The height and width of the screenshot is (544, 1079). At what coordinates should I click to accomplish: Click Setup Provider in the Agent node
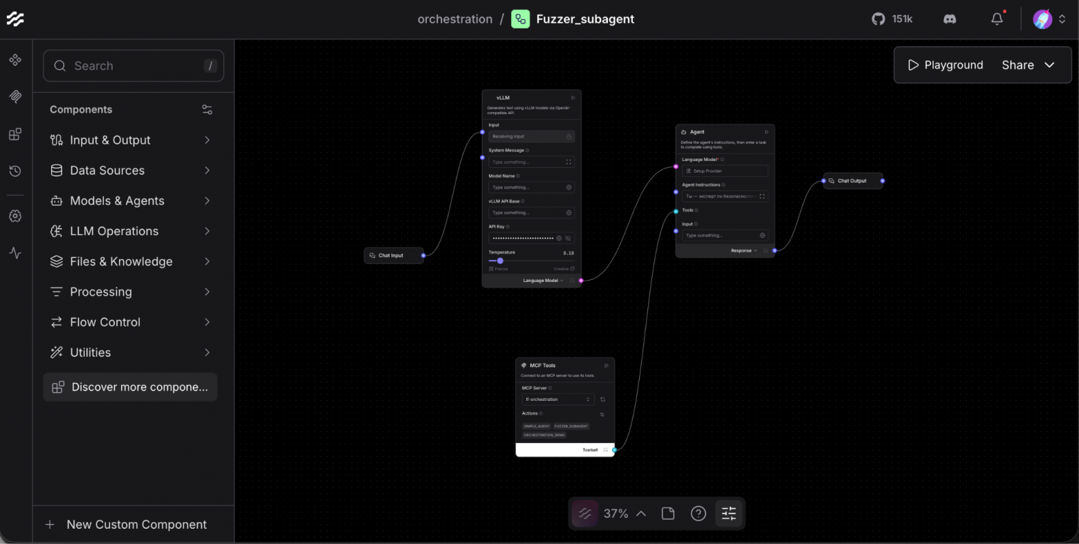tap(725, 171)
